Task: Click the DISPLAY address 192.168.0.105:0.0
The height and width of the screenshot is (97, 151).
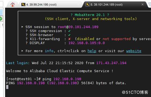Action: [x=87, y=43]
